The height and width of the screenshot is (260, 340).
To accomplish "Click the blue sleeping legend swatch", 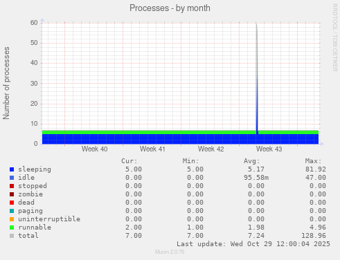I will point(12,169).
